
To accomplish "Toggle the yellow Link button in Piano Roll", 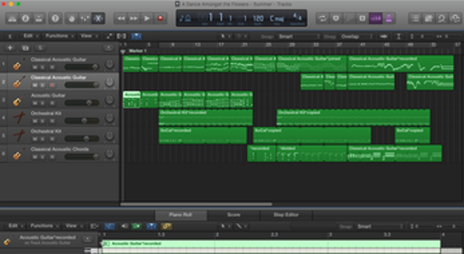I will 166,226.
